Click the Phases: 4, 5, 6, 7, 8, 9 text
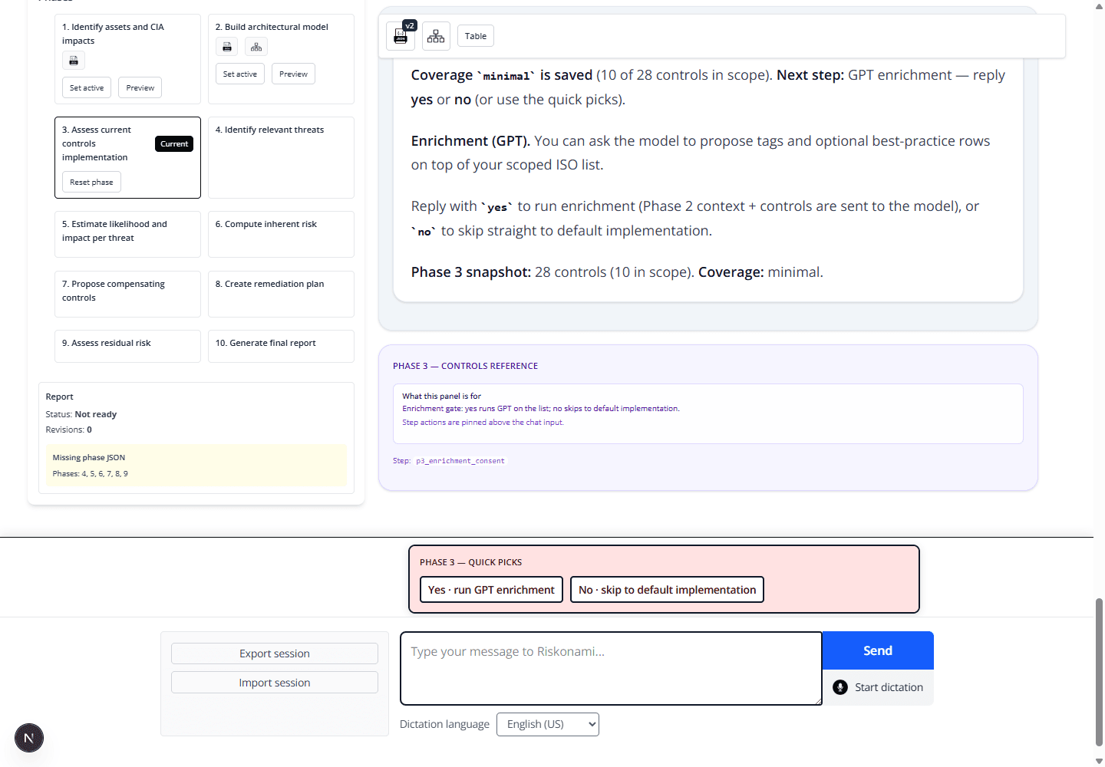Image resolution: width=1105 pixels, height=767 pixels. [91, 473]
